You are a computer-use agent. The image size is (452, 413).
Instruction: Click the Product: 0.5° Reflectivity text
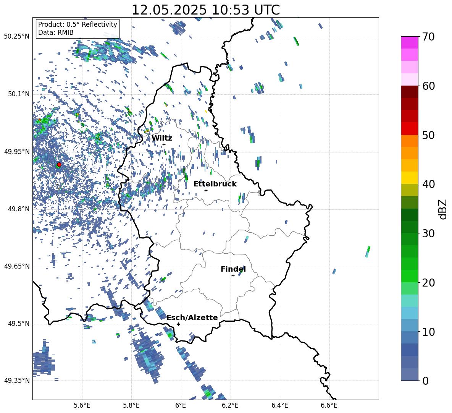77,24
